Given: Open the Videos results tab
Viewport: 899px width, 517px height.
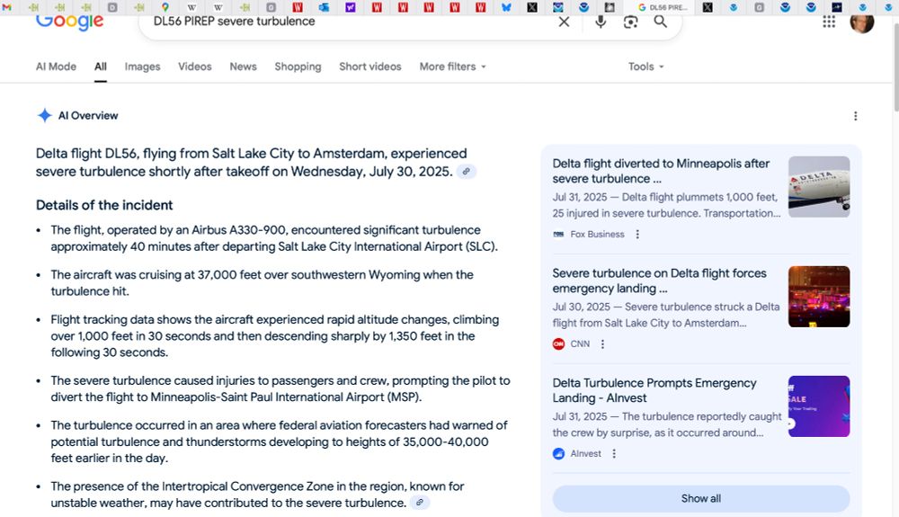Looking at the screenshot, I should click(194, 67).
